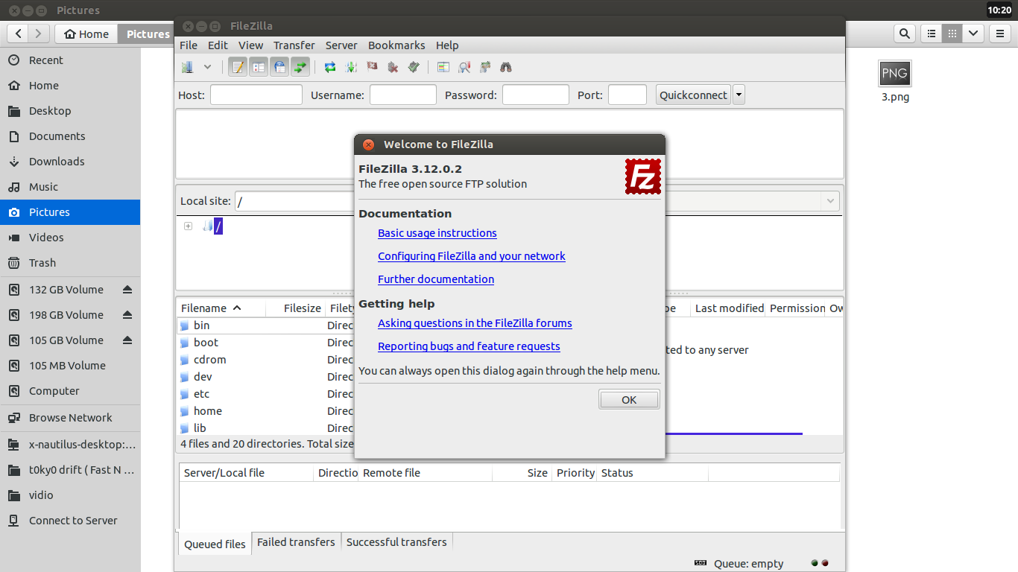Open the dropdown arrow next to Site Manager
The width and height of the screenshot is (1018, 572).
[208, 67]
